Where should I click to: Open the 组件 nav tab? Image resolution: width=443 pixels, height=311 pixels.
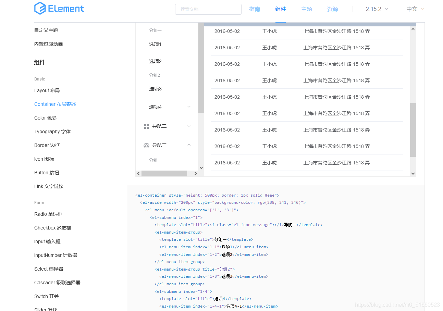(281, 9)
